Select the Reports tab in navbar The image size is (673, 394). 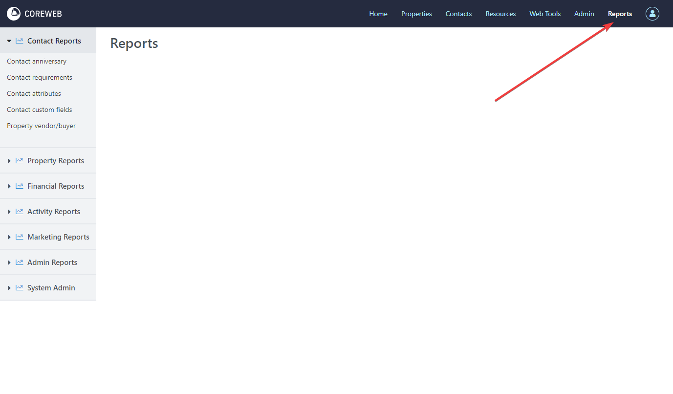620,14
